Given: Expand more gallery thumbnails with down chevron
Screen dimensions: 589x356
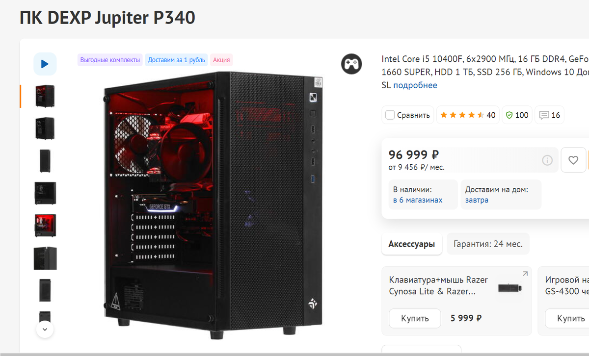Looking at the screenshot, I should click(x=45, y=330).
